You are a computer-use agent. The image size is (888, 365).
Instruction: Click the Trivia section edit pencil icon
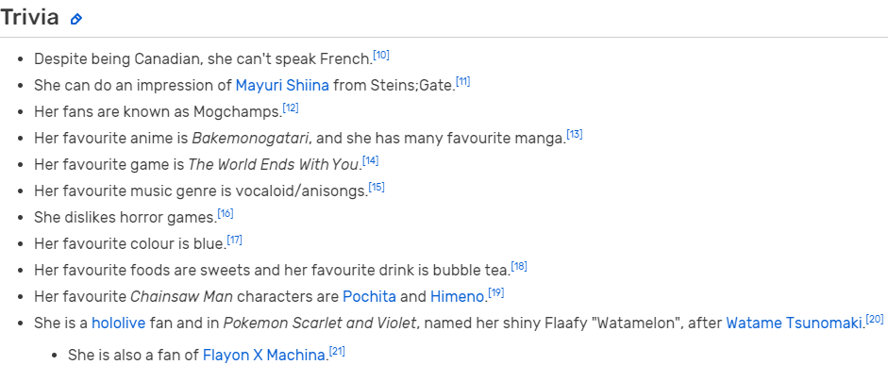click(x=75, y=19)
